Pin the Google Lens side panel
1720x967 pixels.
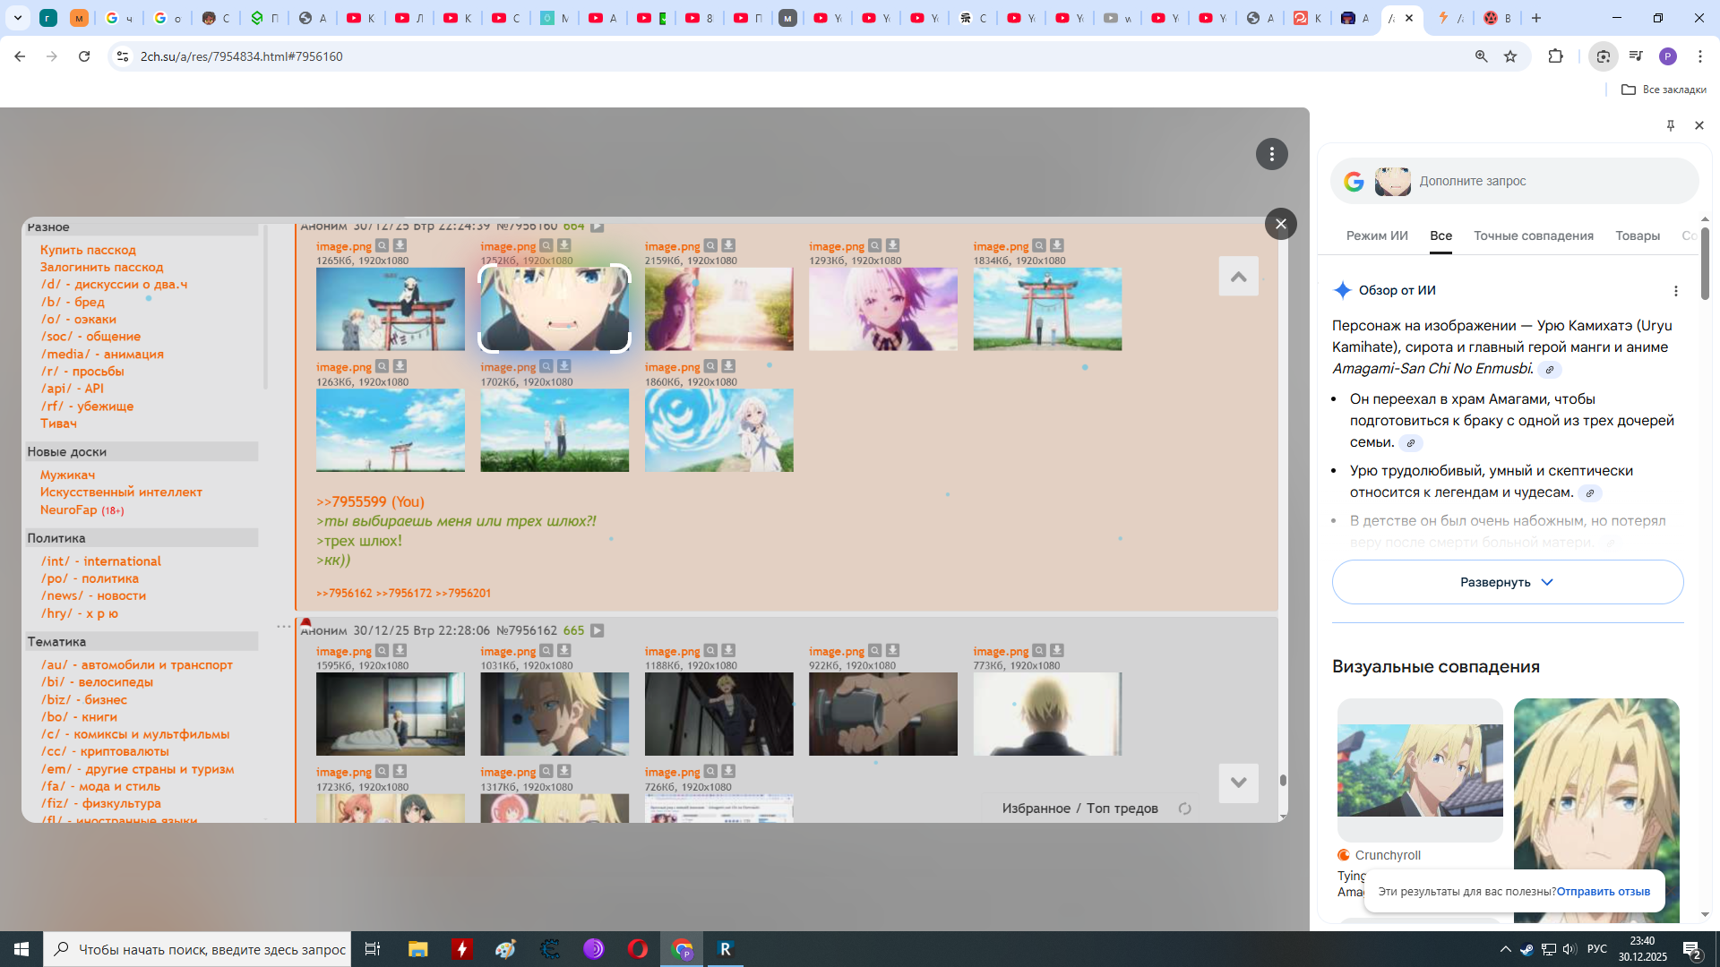pos(1670,125)
